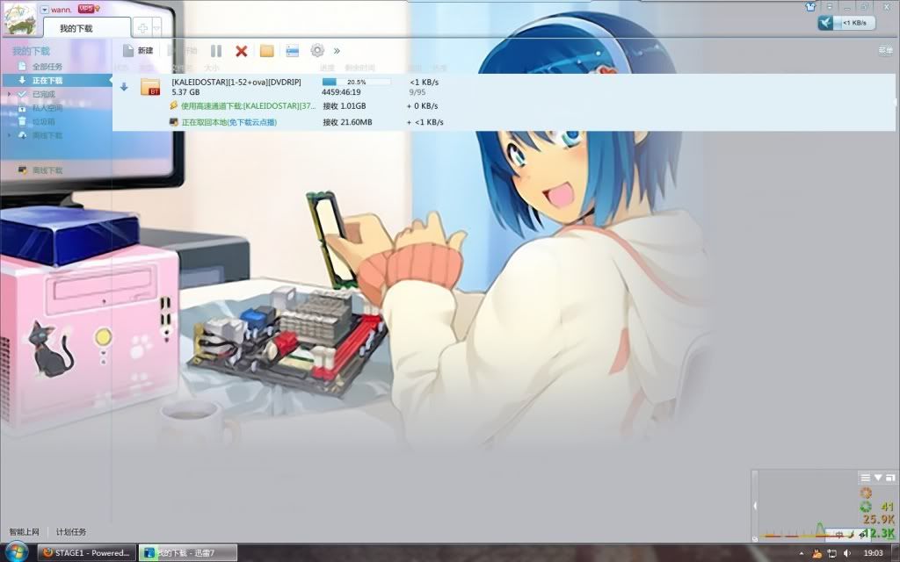Image resolution: width=900 pixels, height=562 pixels.
Task: Click the Thunder bird speed indicator icon
Action: (825, 23)
